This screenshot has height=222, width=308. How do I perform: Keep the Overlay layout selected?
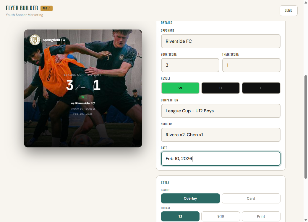click(190, 198)
